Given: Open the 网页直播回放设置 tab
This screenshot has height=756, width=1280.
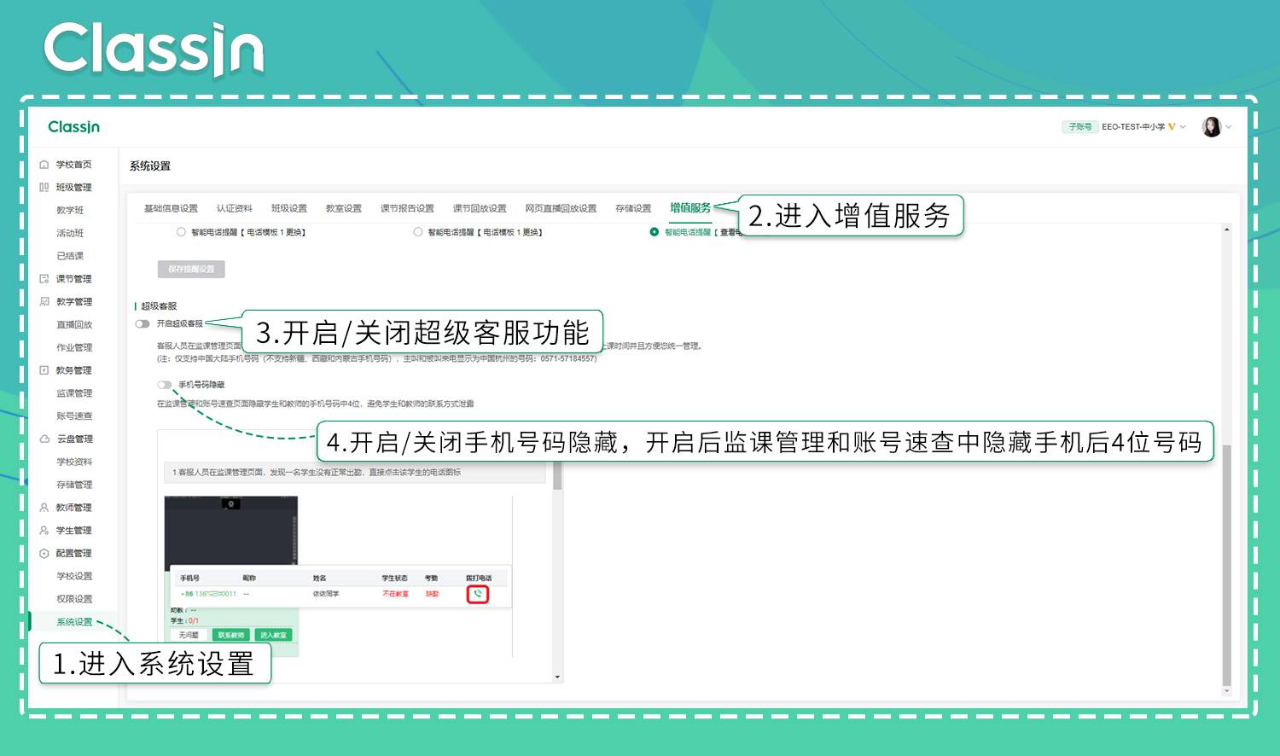Looking at the screenshot, I should (x=561, y=208).
